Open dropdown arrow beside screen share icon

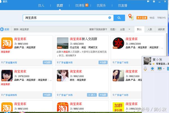click(164, 69)
